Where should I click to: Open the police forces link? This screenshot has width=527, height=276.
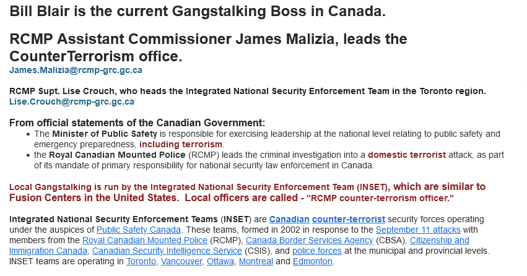tap(316, 251)
